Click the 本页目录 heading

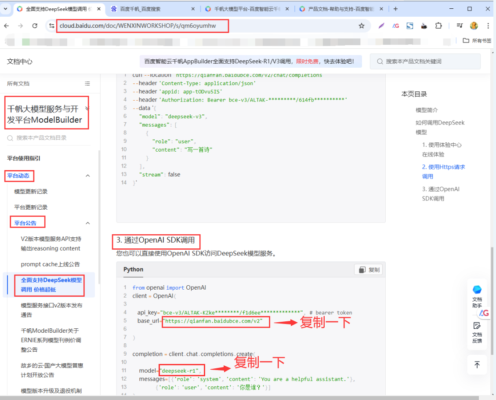[x=414, y=94]
